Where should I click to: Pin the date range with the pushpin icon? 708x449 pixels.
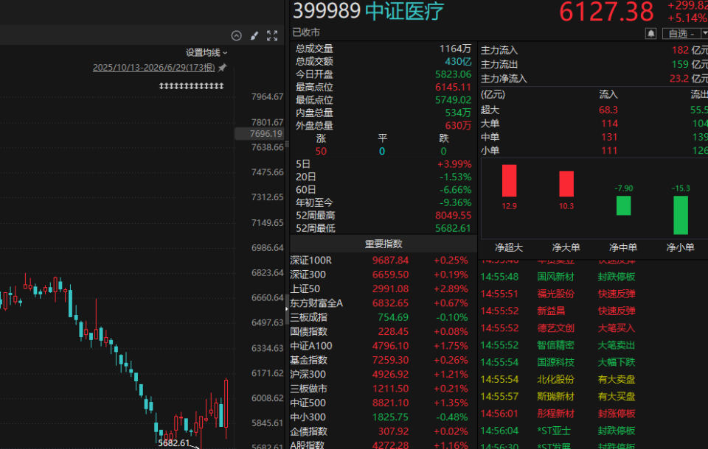point(222,68)
